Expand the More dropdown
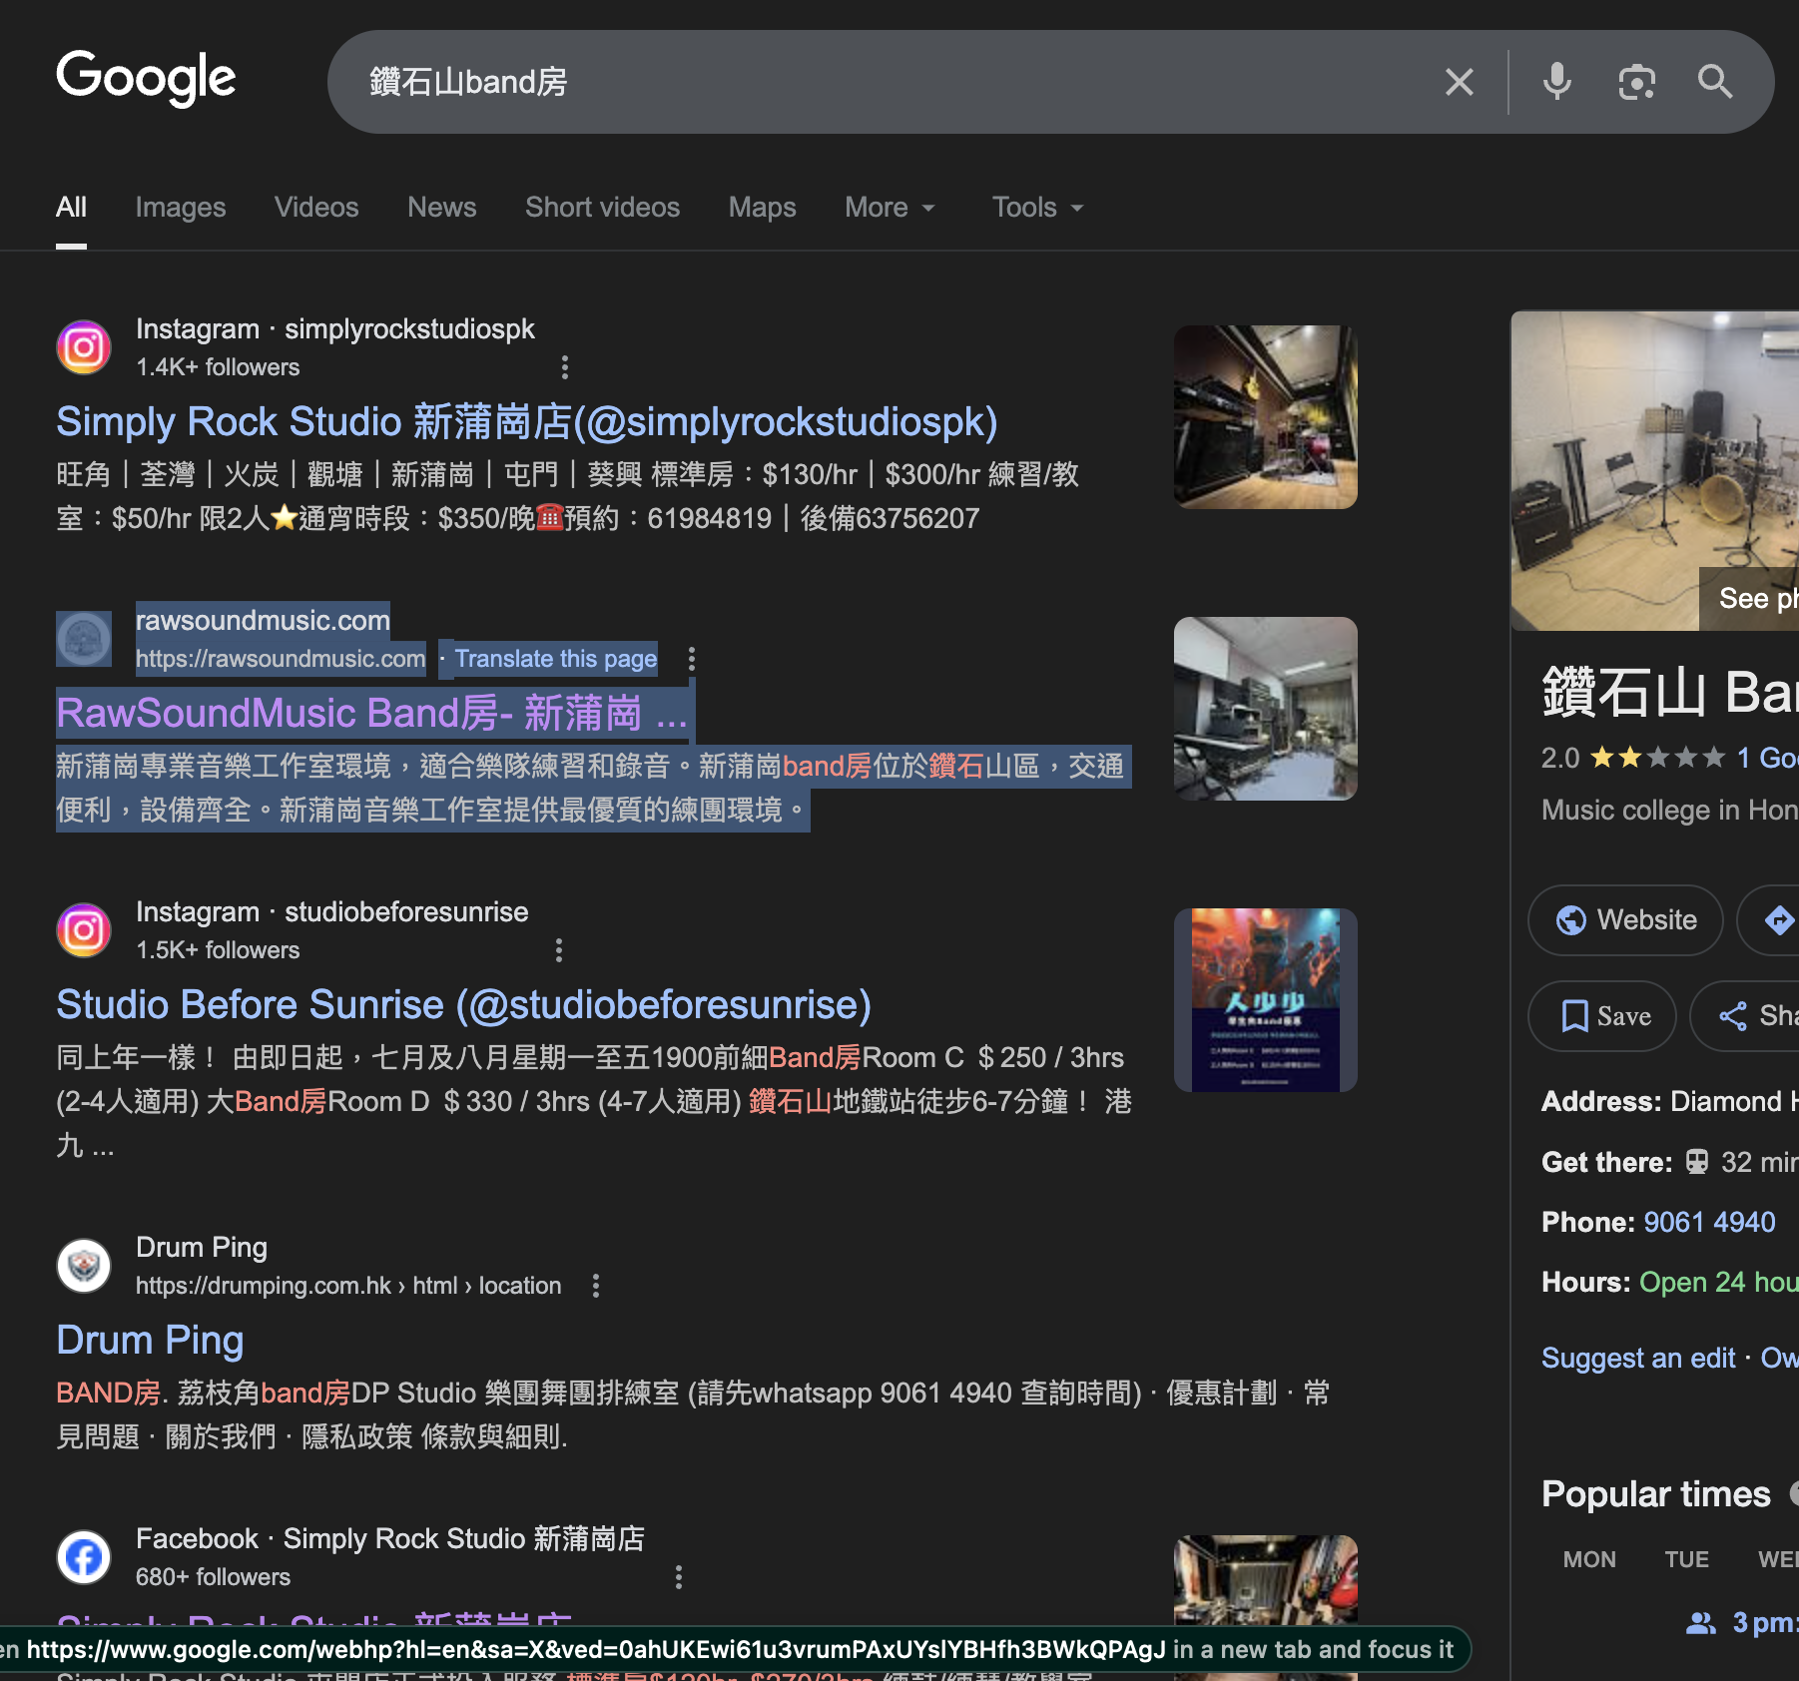This screenshot has height=1681, width=1799. click(889, 208)
